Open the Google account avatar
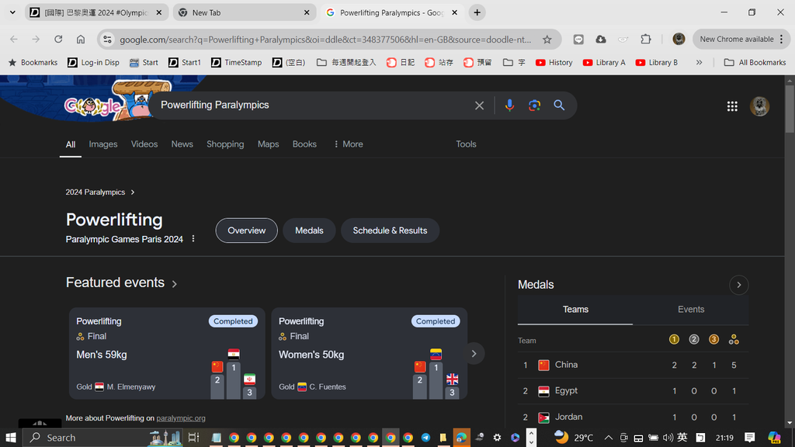The width and height of the screenshot is (795, 447). click(x=759, y=106)
